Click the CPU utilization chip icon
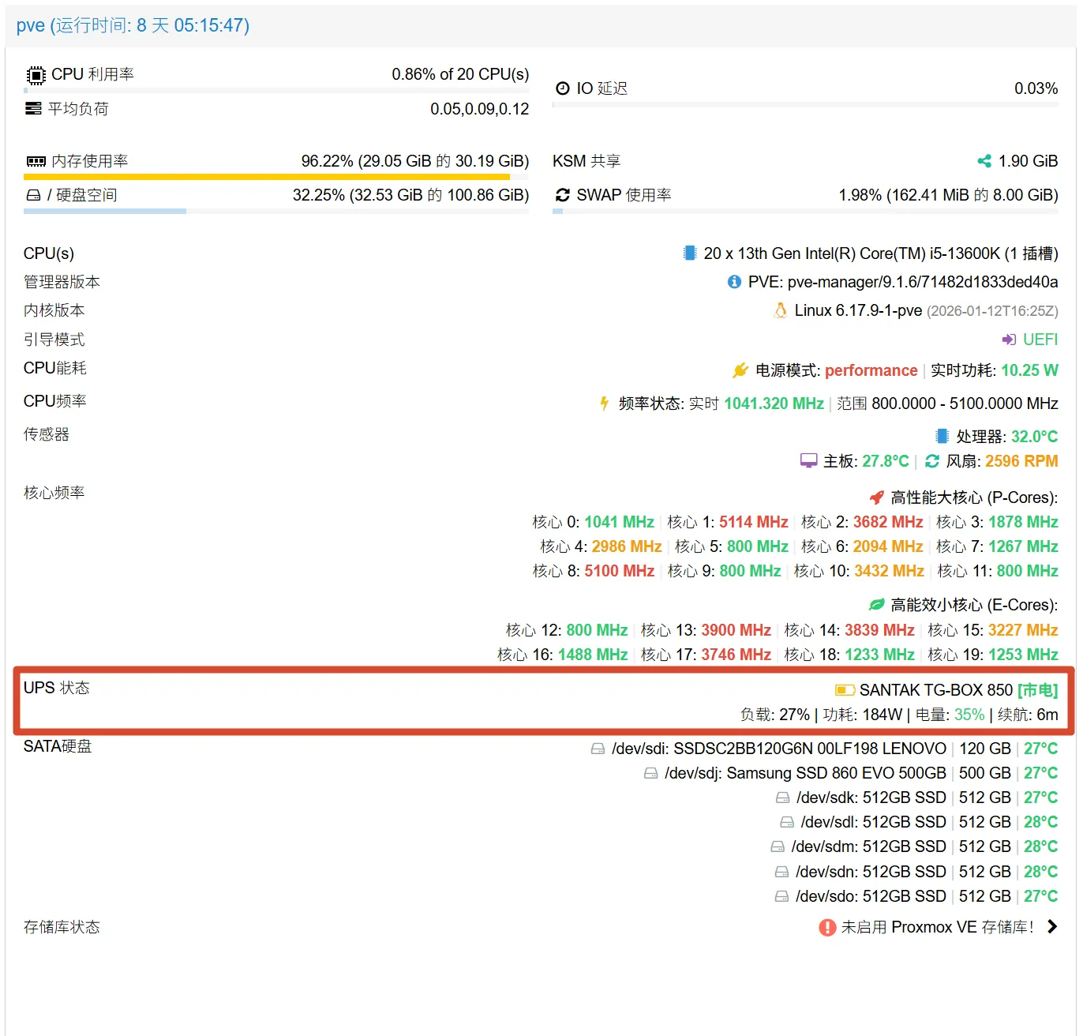Screen dimensions: 1083x1036 [36, 75]
